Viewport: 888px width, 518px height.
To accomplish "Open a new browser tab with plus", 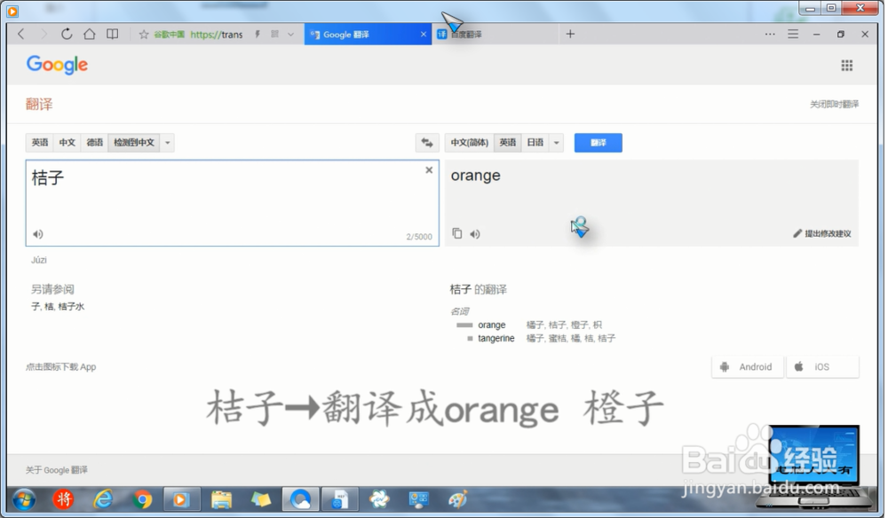I will [570, 34].
